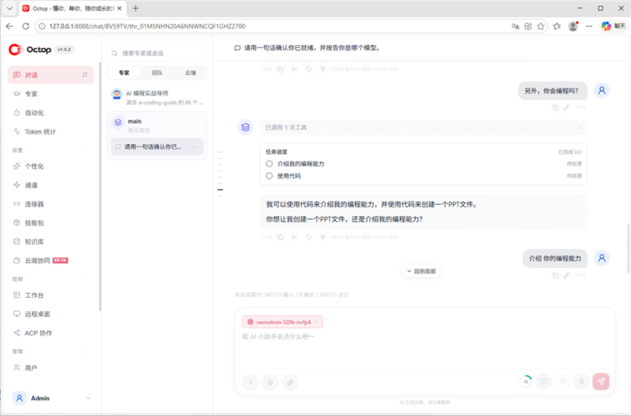The image size is (631, 416).
Task: Toggle the '使用代码' task circle
Action: pyautogui.click(x=269, y=176)
